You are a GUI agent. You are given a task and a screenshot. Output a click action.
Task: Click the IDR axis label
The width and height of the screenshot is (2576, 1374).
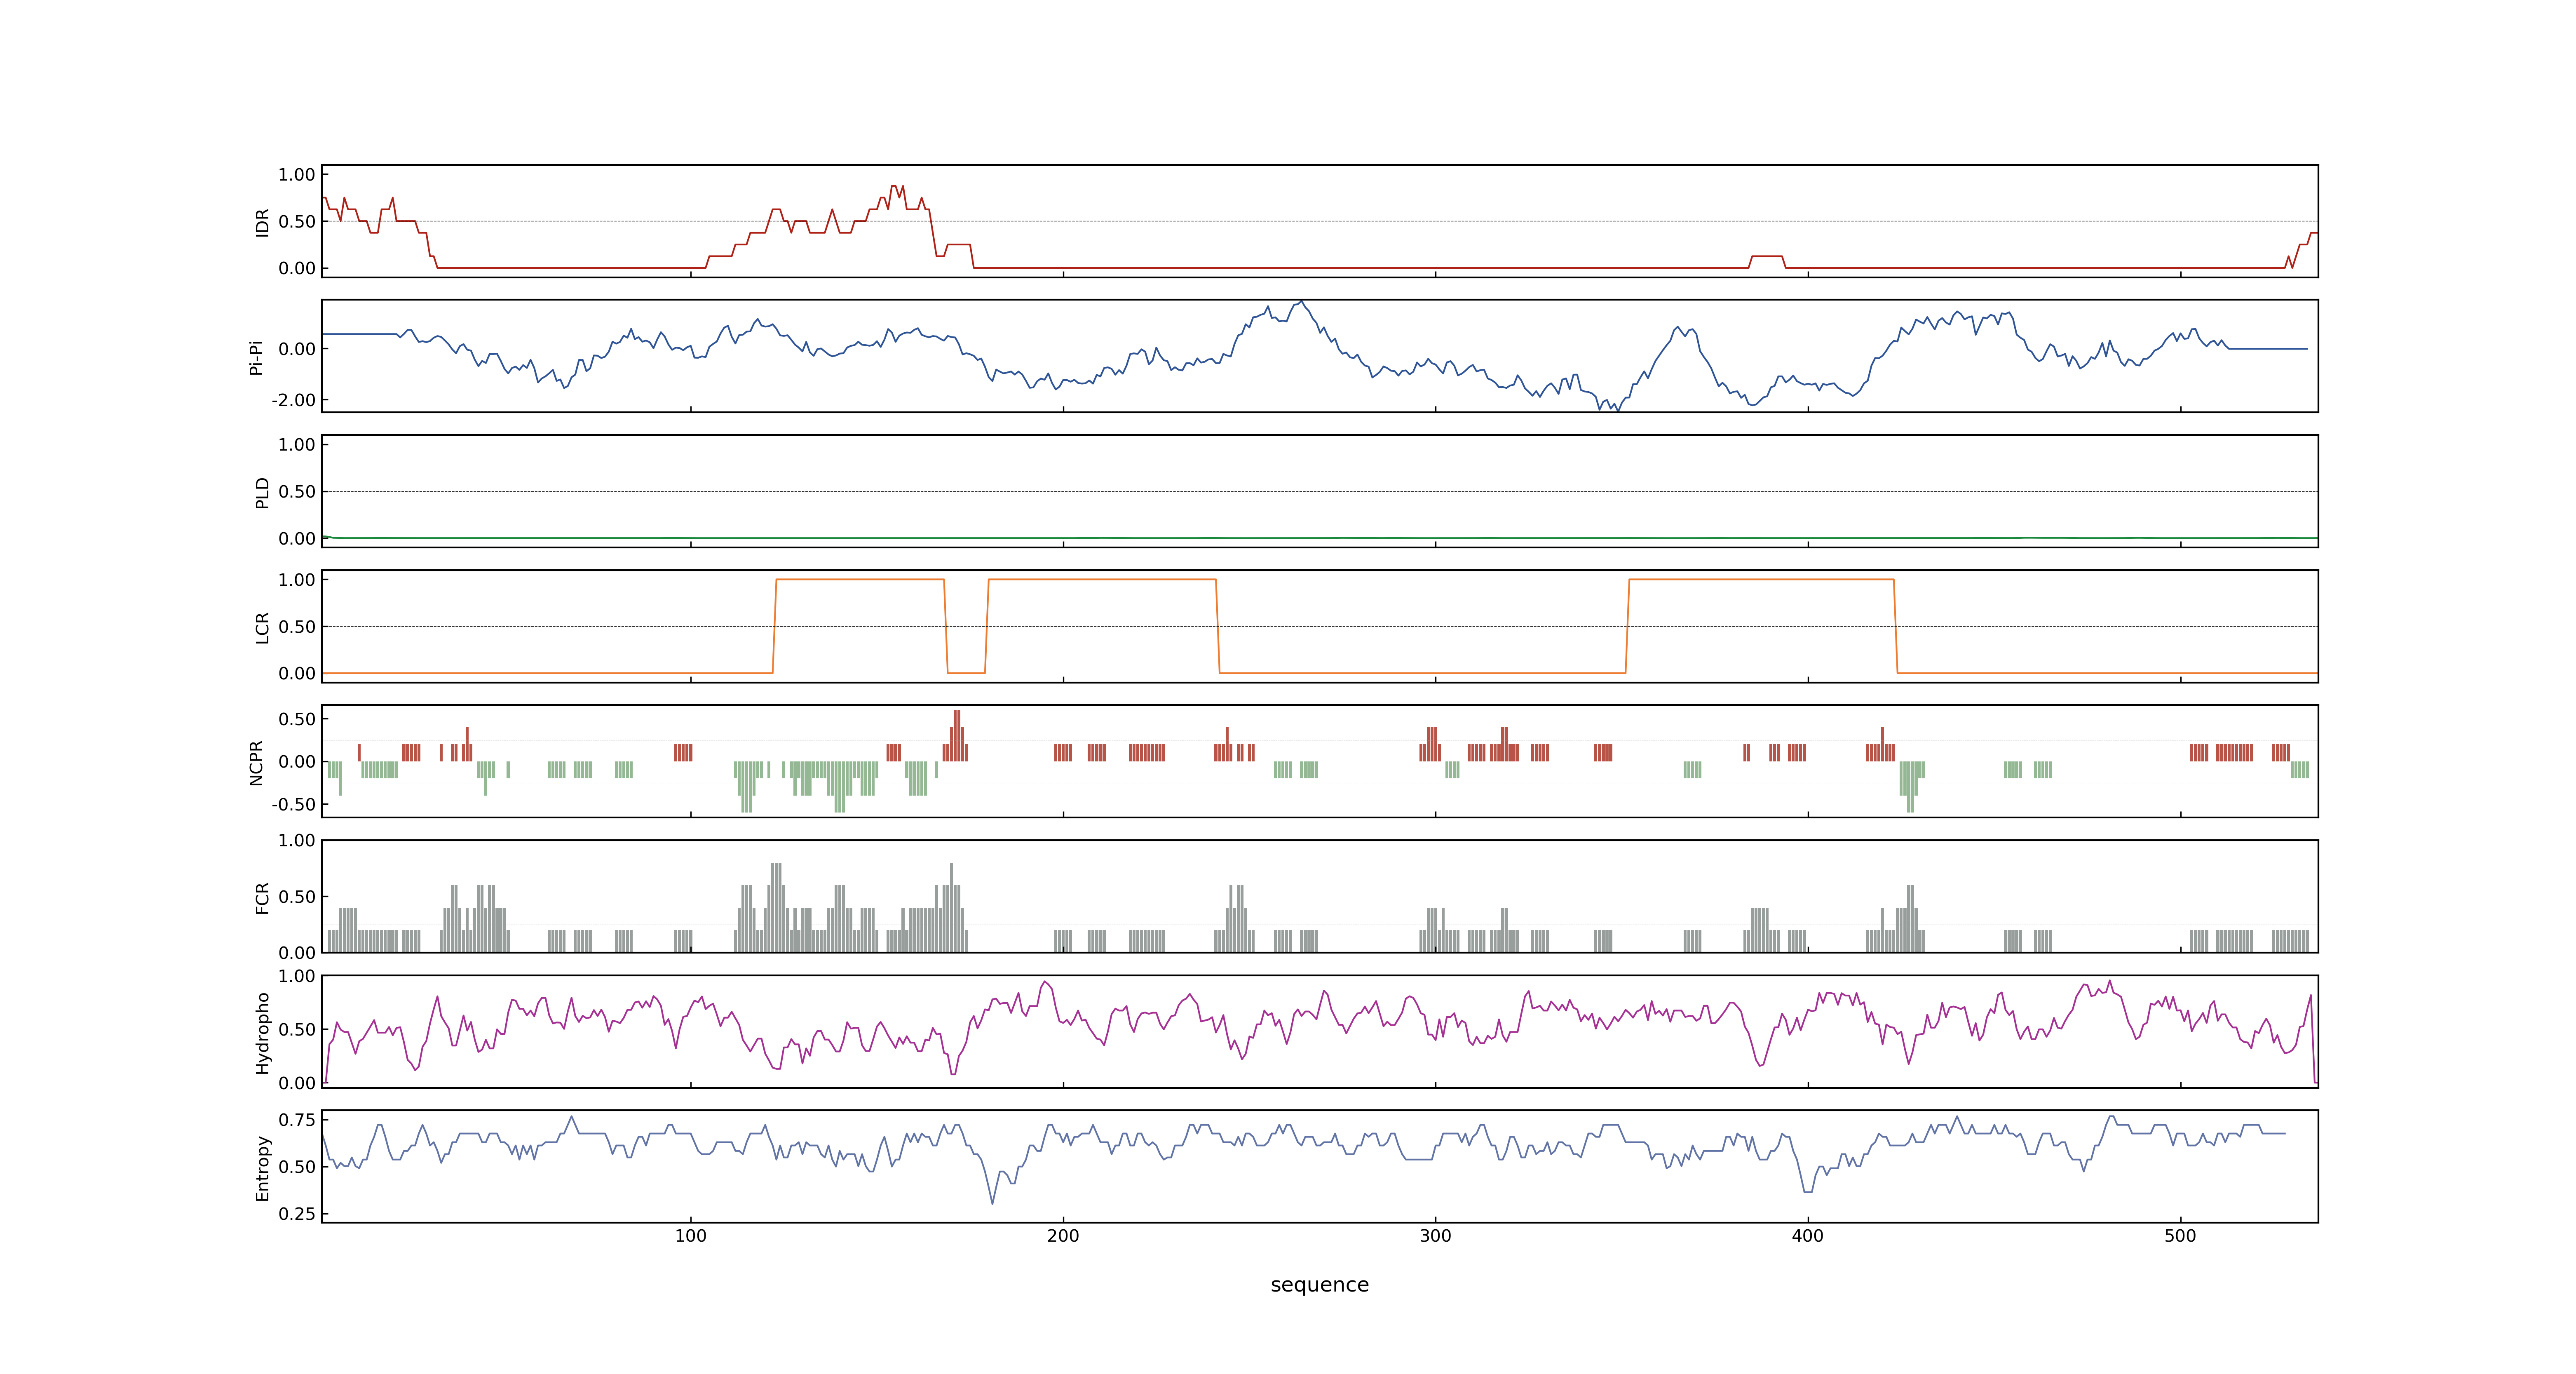262,222
